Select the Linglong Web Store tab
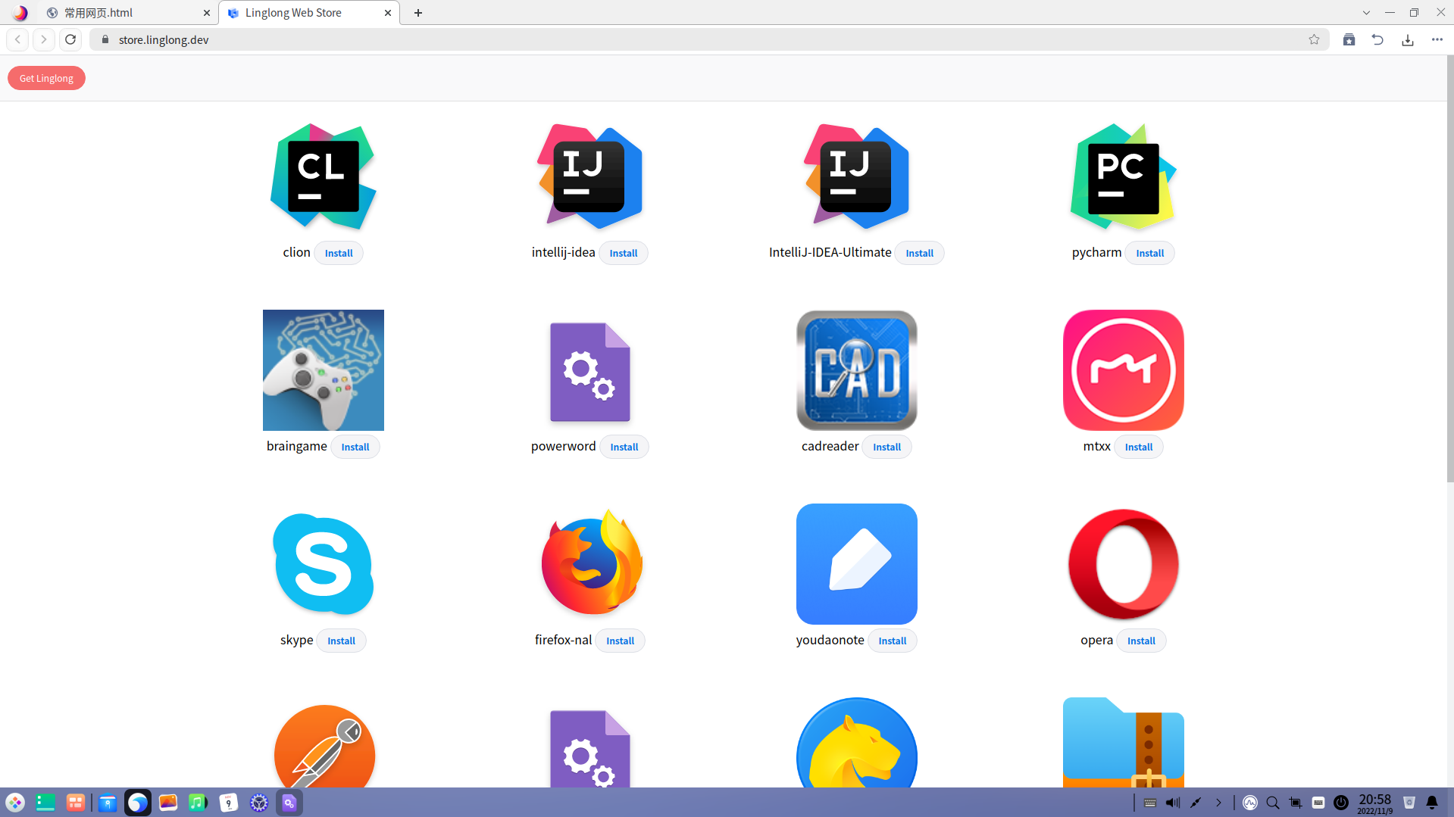The image size is (1454, 817). (x=309, y=13)
